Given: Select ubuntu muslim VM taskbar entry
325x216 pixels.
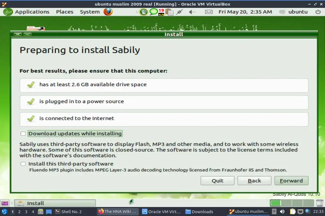Looking at the screenshot, I should pyautogui.click(x=248, y=211).
